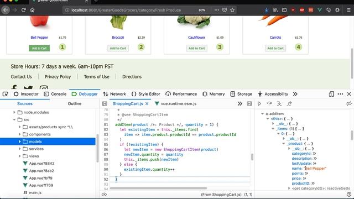Open page actions three-dot menu in URL bar
The image size is (354, 199).
(x=217, y=10)
